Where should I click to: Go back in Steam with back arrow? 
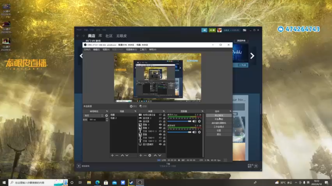[78, 36]
